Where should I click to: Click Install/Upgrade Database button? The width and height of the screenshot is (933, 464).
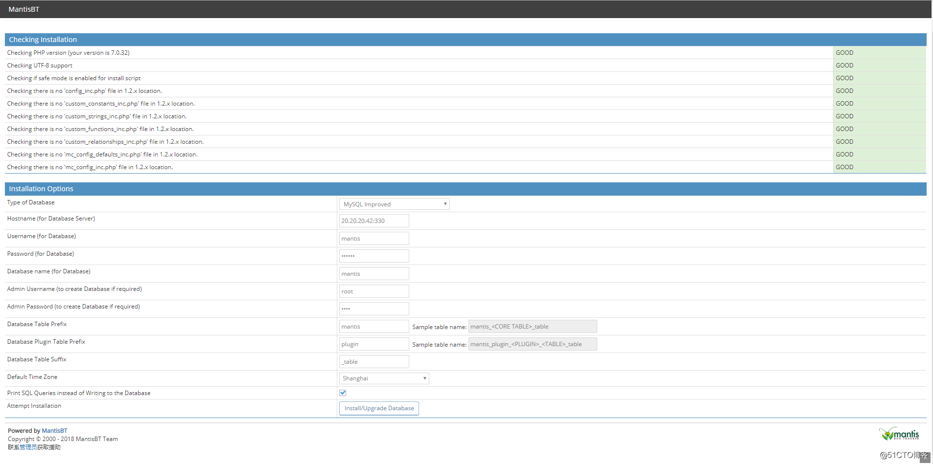(379, 408)
